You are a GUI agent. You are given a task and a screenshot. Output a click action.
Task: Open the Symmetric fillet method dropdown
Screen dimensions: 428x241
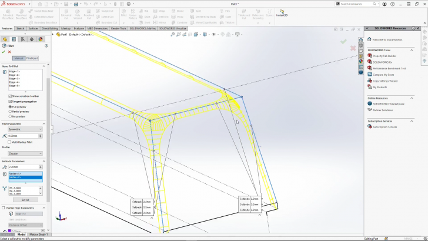(x=25, y=129)
